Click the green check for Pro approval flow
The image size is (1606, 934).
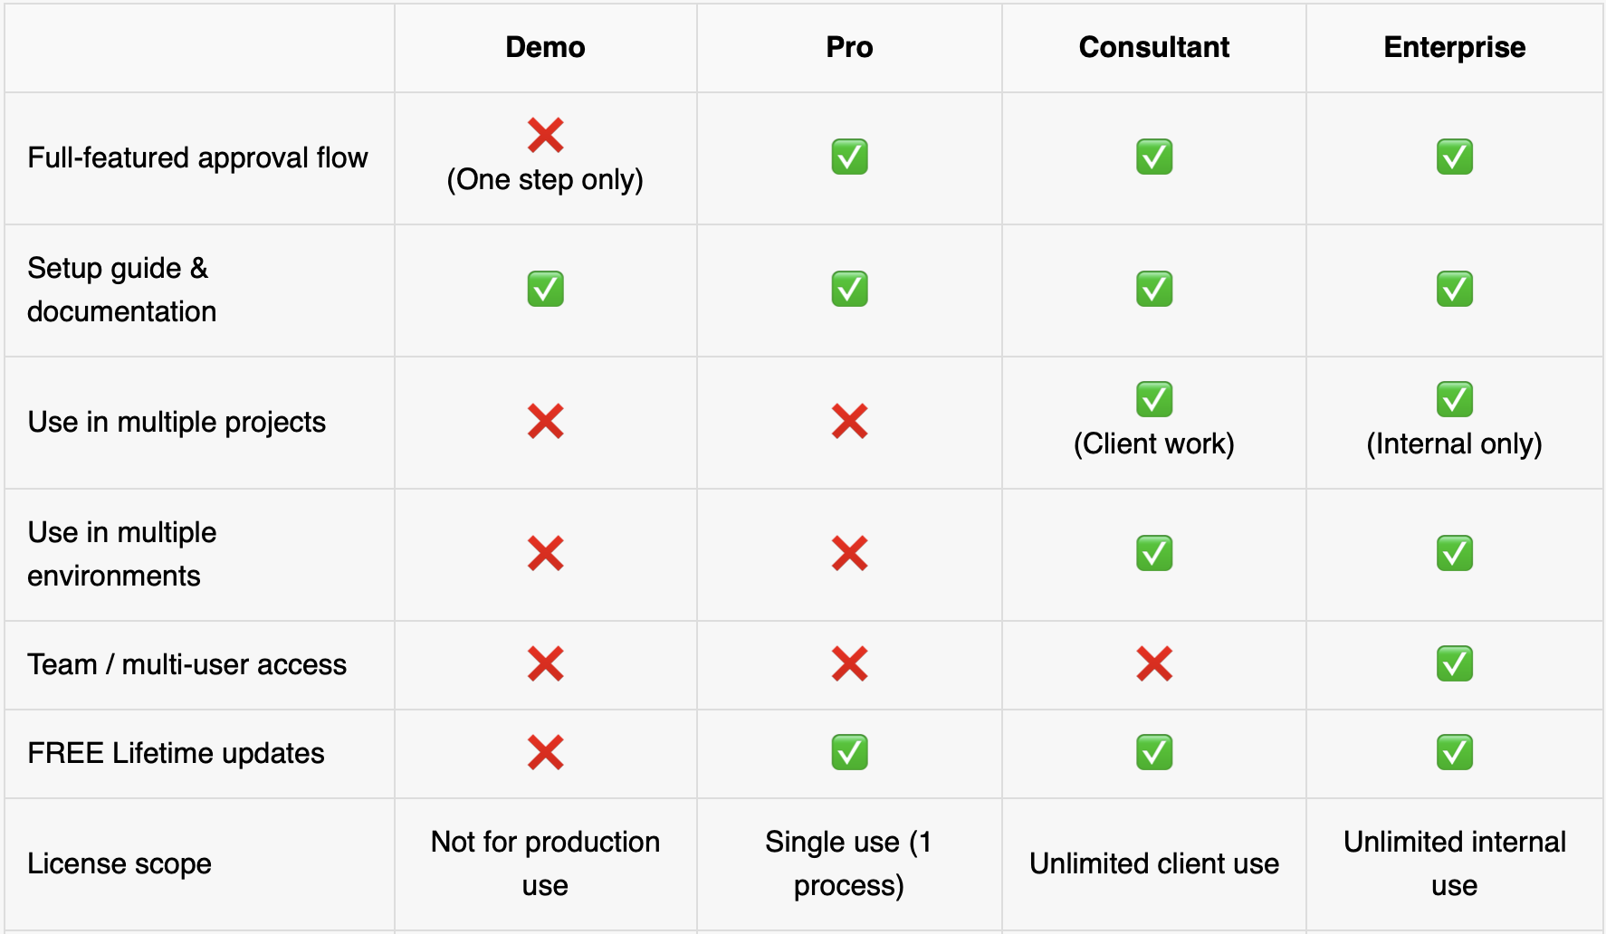point(849,157)
